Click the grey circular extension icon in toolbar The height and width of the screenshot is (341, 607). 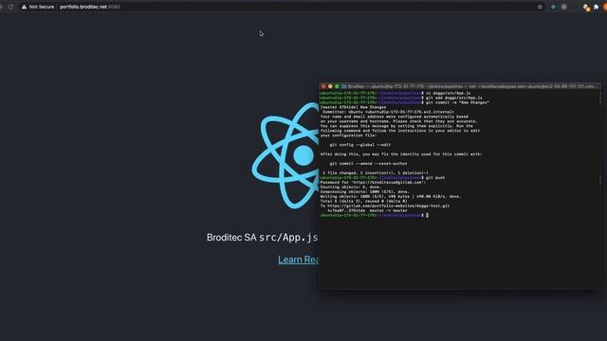[x=564, y=7]
